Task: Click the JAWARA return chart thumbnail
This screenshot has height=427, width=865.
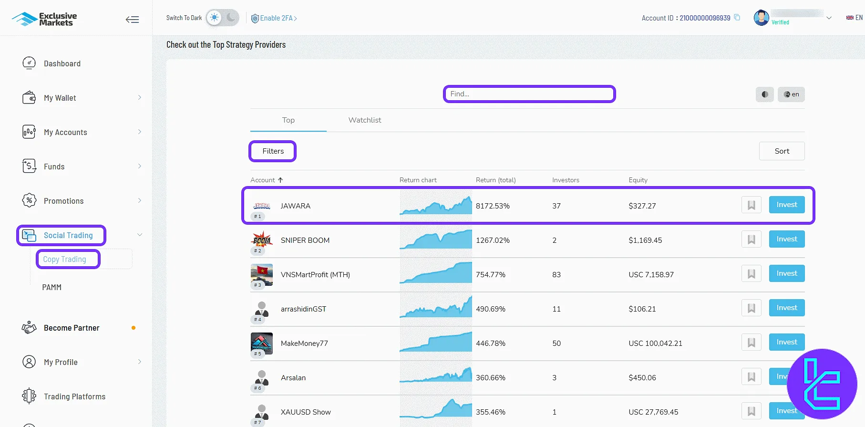Action: (436, 205)
